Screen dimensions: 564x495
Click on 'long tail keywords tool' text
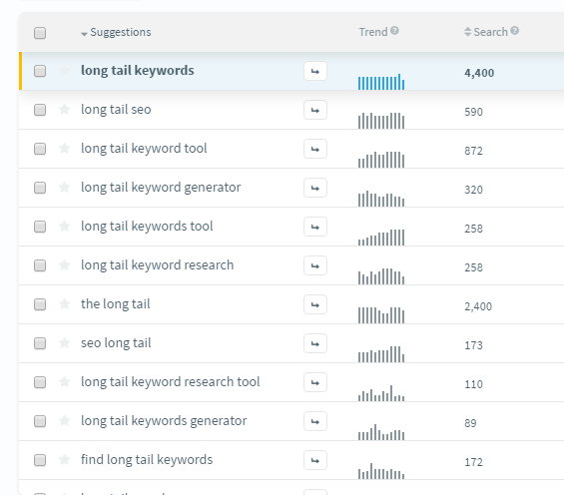click(x=147, y=227)
